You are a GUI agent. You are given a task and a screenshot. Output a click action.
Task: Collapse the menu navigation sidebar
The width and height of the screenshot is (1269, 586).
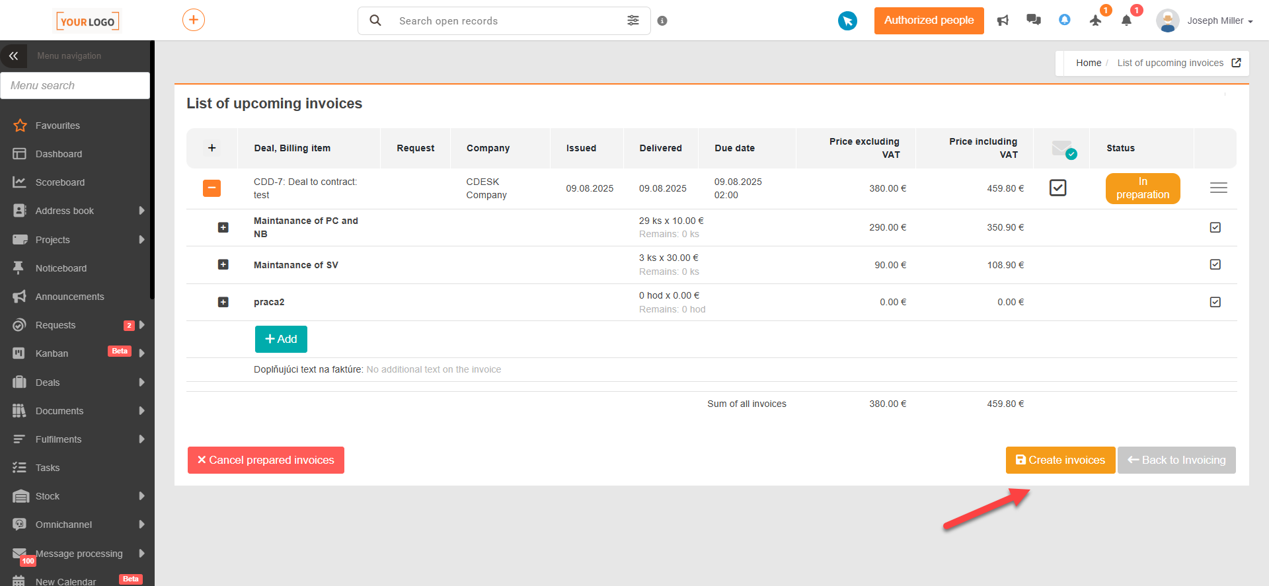coord(13,56)
